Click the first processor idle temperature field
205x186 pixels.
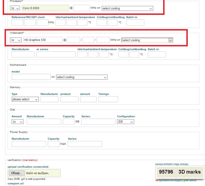coord(61,22)
